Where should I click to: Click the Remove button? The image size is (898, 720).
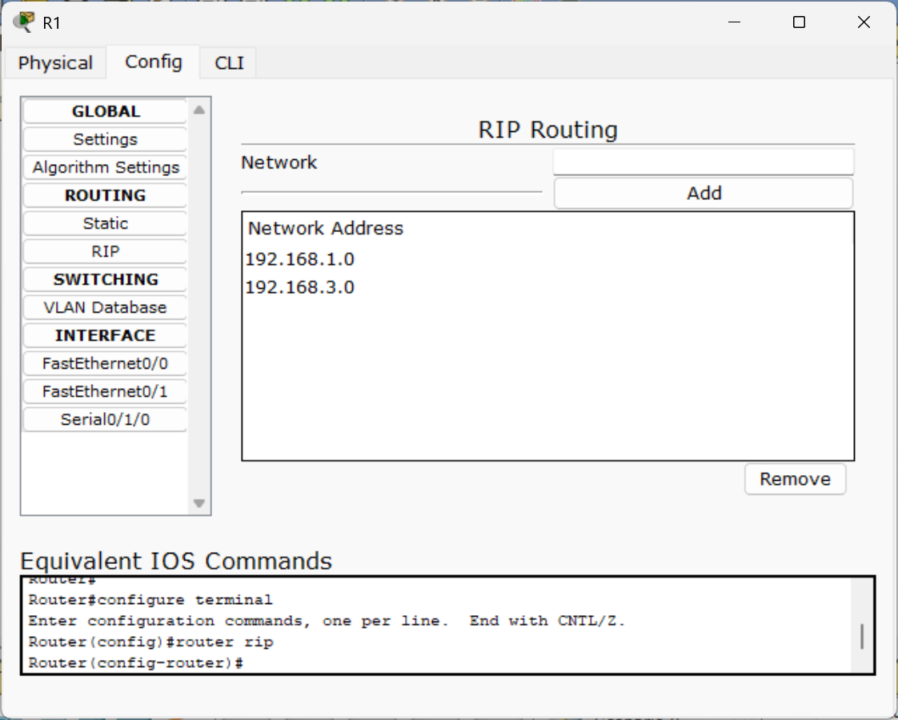[795, 479]
